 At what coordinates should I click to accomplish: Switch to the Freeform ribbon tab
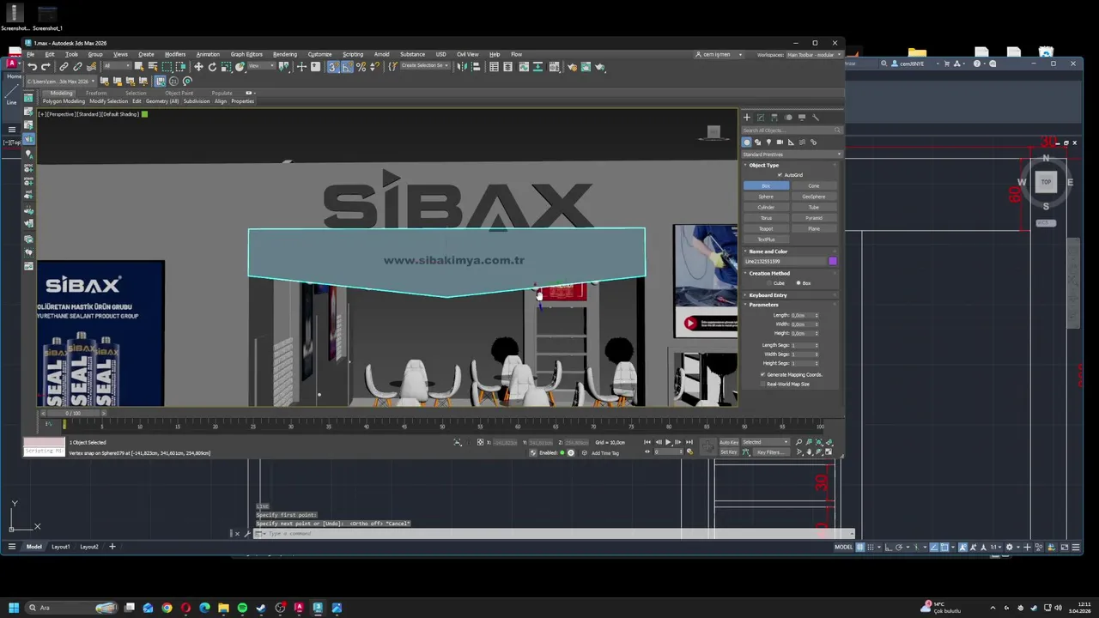click(x=96, y=93)
